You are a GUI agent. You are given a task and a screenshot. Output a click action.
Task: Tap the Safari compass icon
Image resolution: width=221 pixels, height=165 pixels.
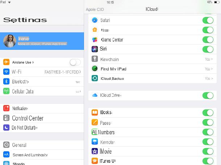(95, 20)
